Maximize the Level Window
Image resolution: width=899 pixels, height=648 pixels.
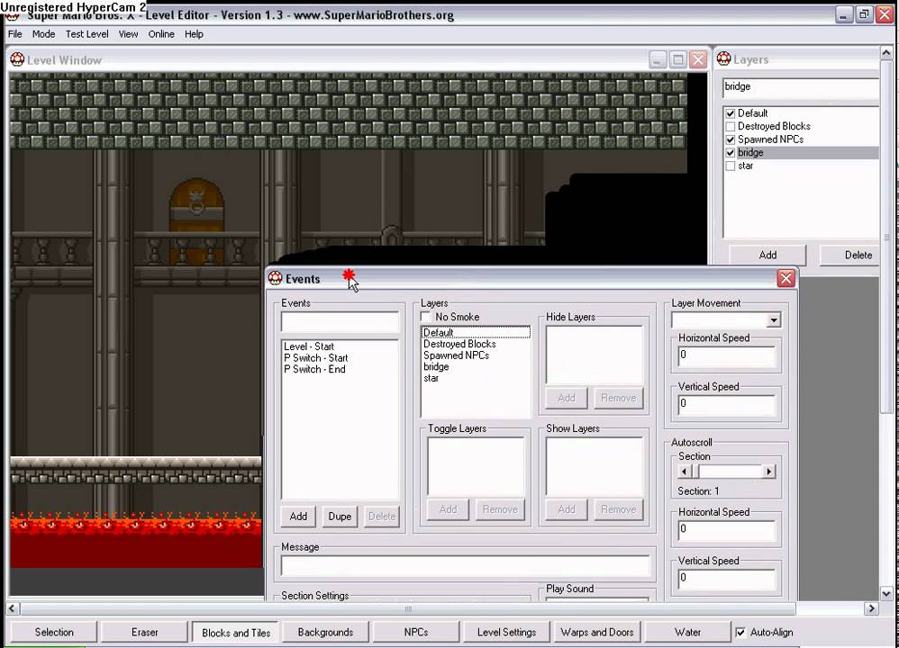click(677, 59)
